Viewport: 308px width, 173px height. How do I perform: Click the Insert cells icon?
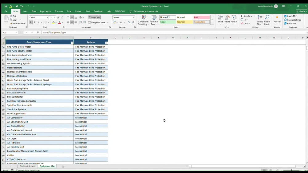(221, 18)
